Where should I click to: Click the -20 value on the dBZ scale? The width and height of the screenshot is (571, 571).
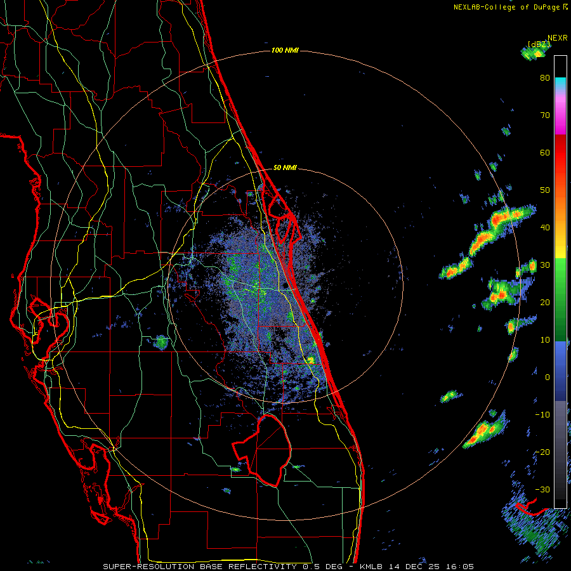point(542,452)
